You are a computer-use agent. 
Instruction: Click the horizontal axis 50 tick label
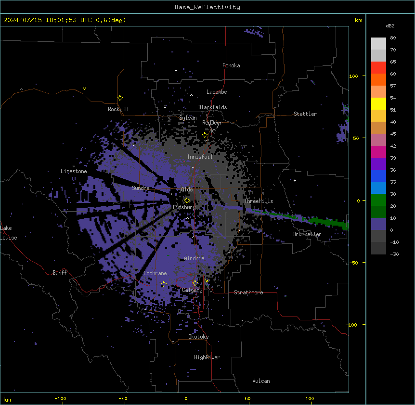click(247, 398)
